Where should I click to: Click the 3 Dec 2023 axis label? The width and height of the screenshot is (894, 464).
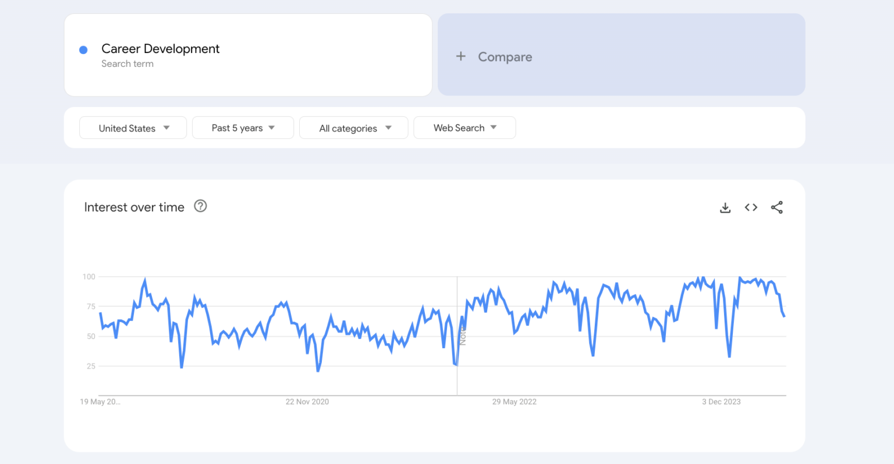tap(721, 401)
